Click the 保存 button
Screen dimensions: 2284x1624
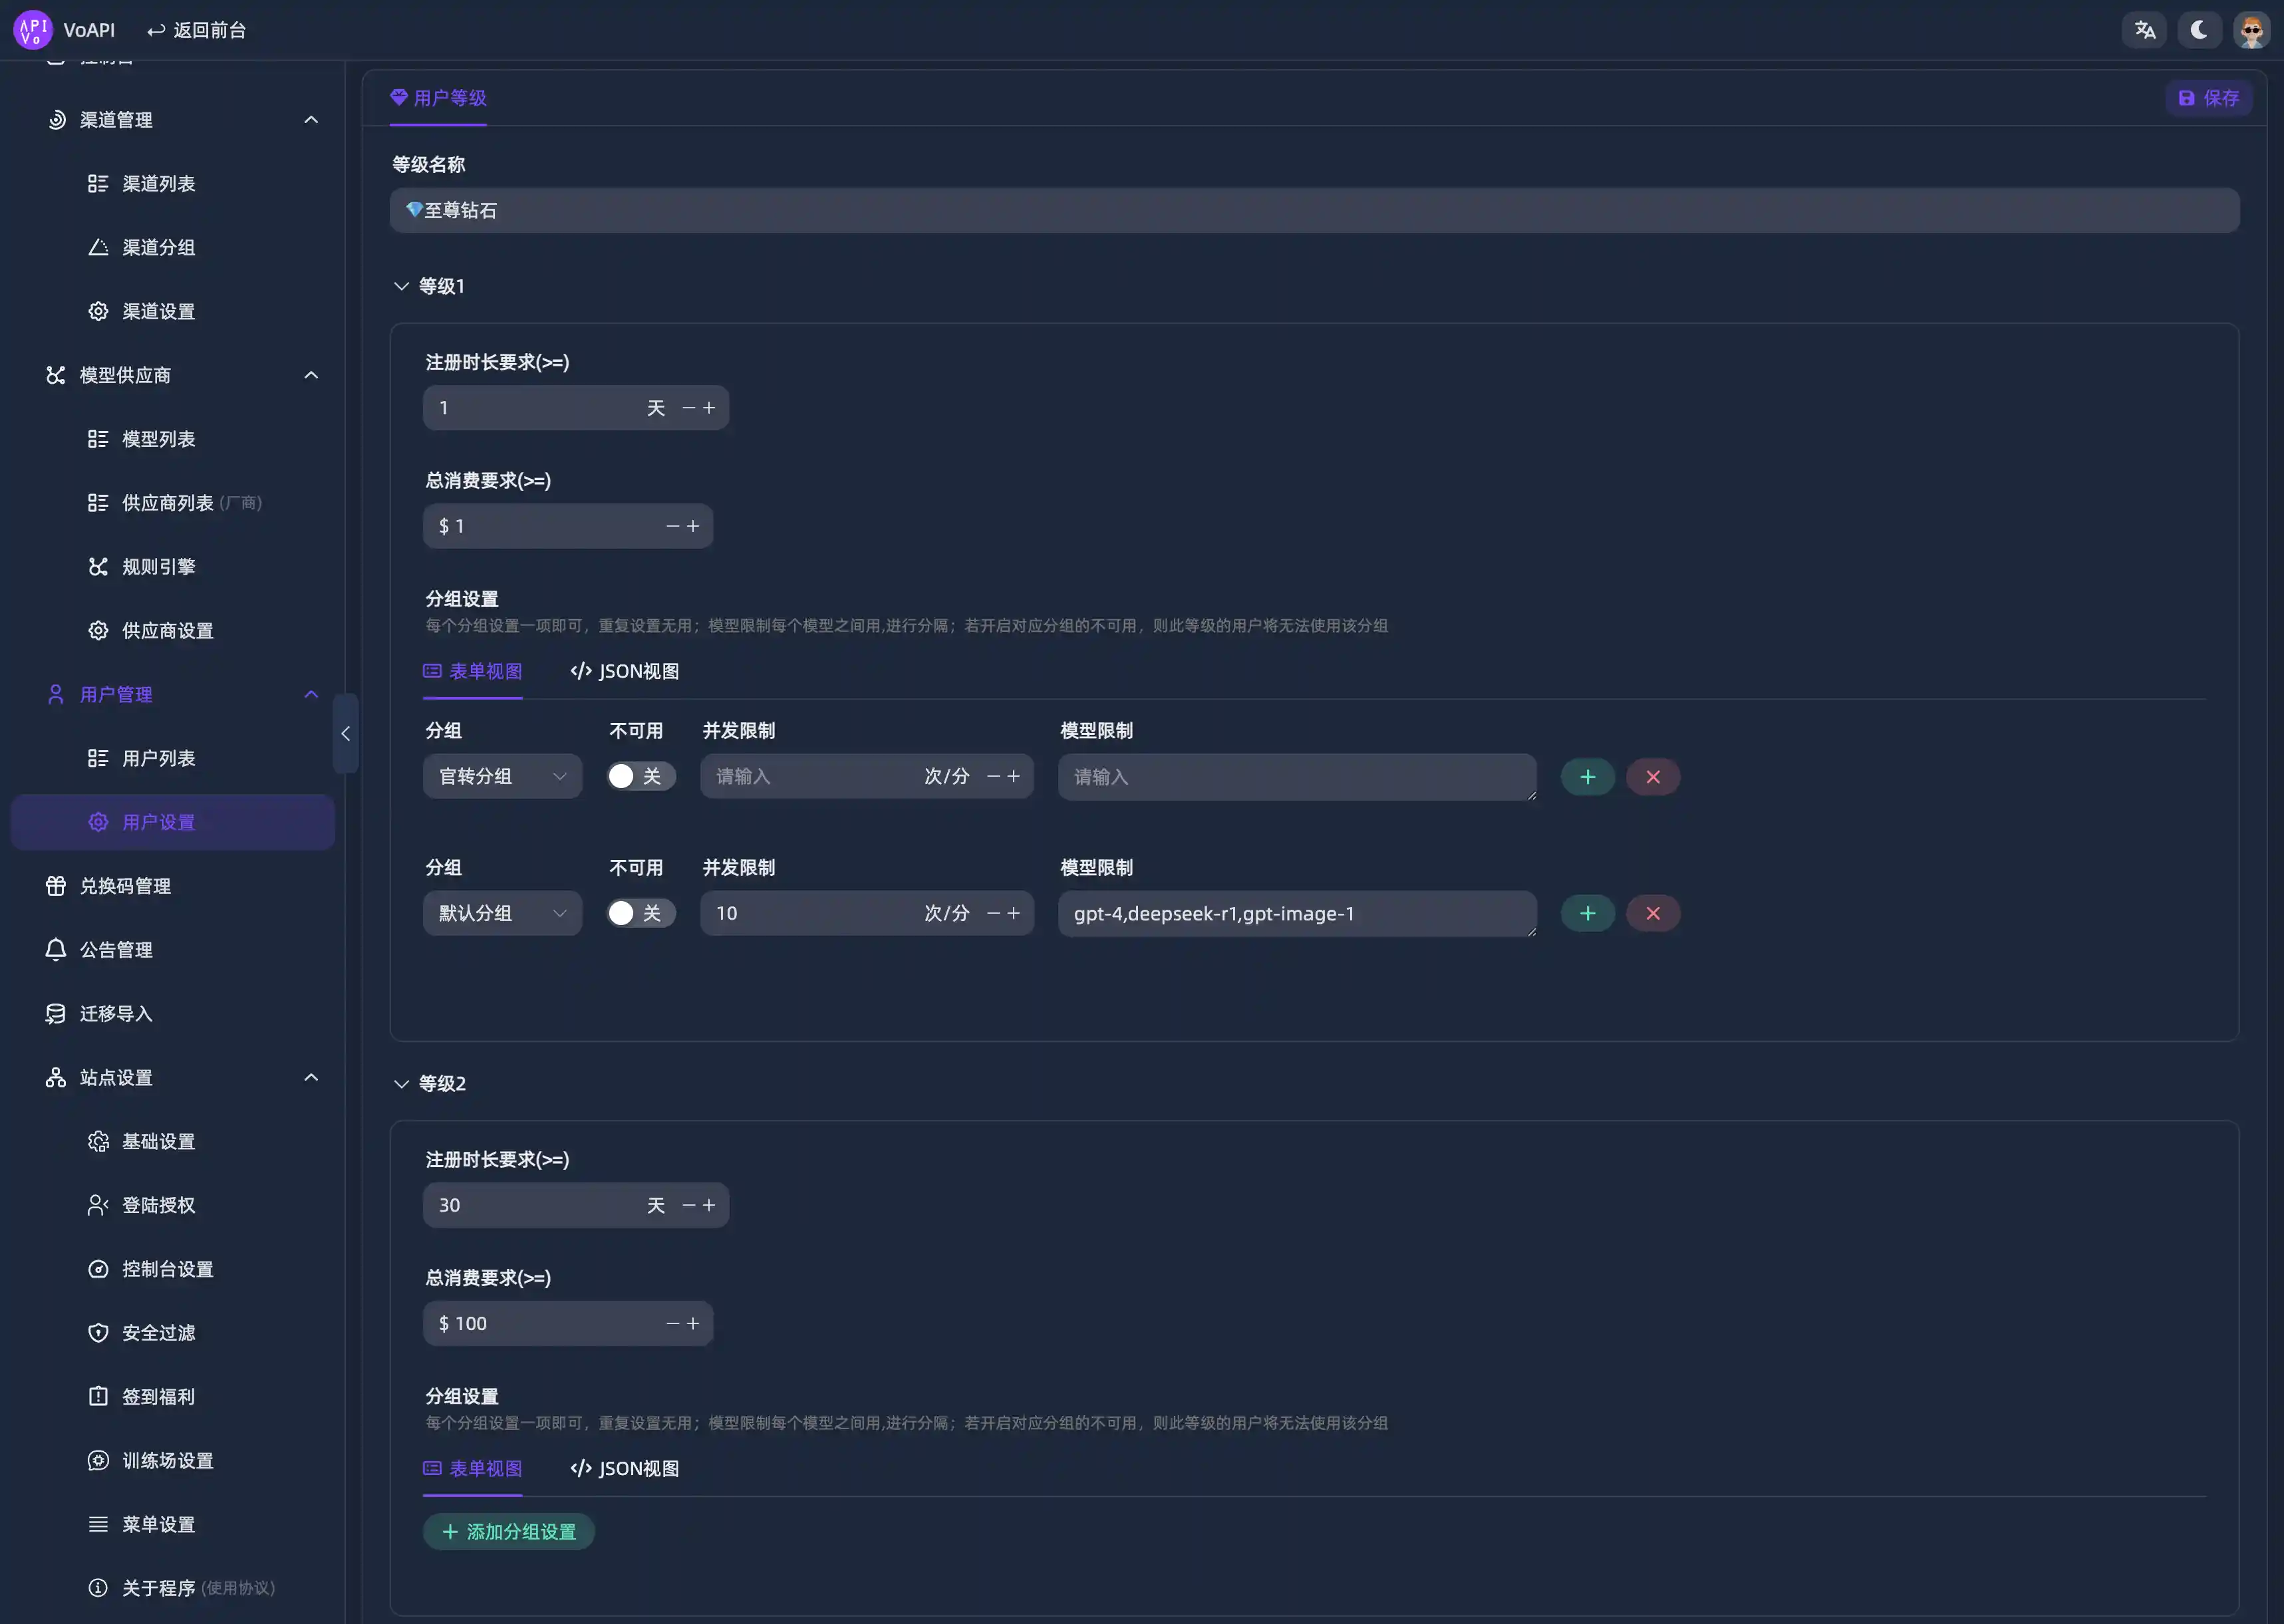[2208, 98]
